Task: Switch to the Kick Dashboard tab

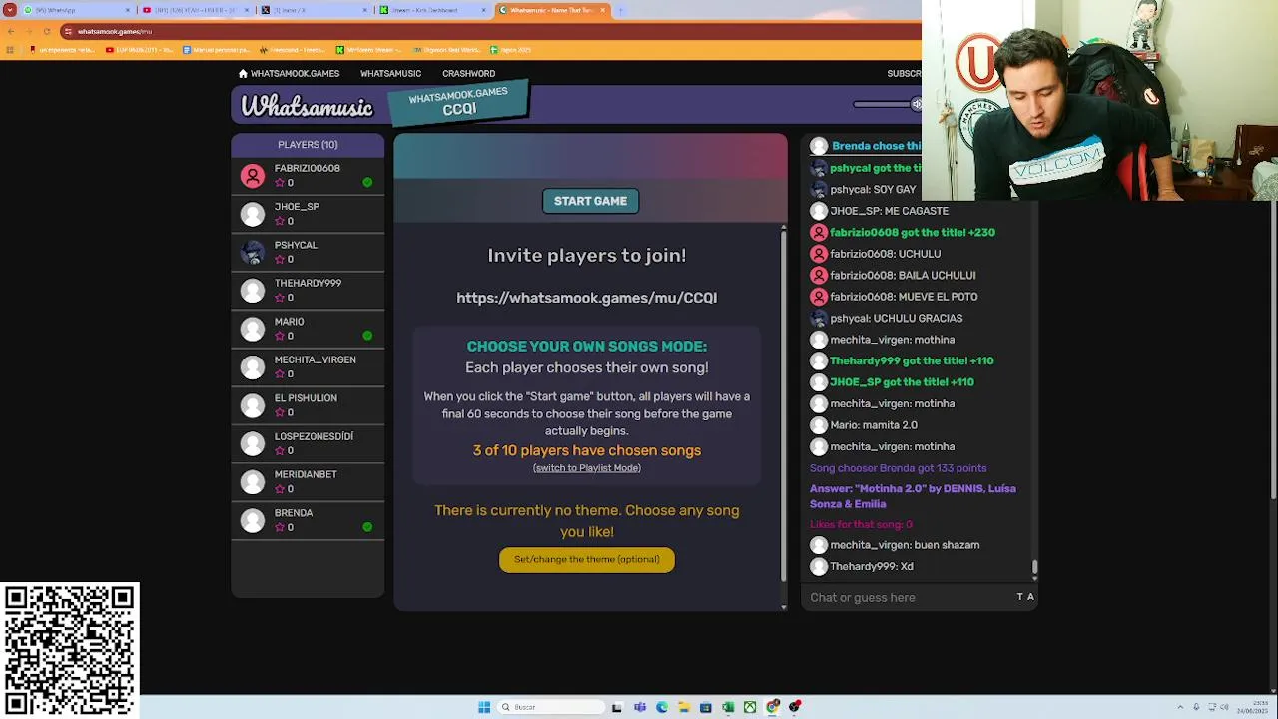Action: 433,10
